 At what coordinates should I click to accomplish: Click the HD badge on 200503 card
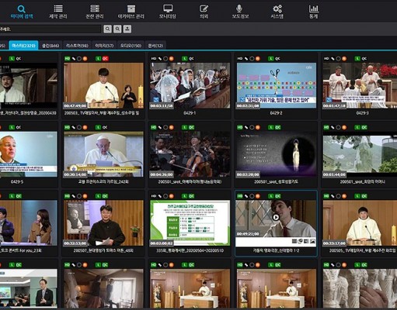point(68,59)
